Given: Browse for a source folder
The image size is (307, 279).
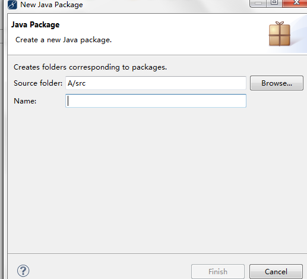Looking at the screenshot, I should [277, 83].
